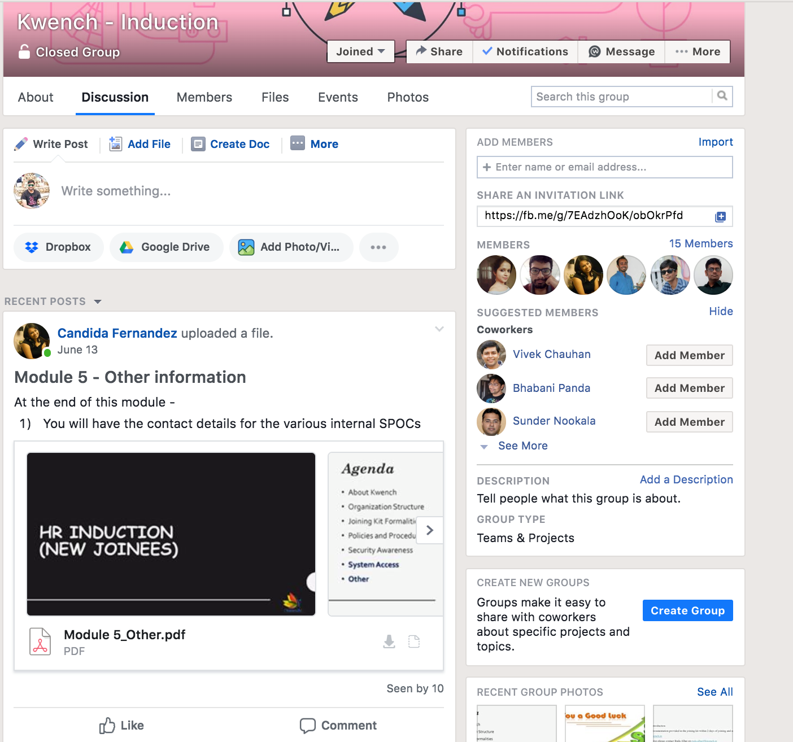Open the About tab

[x=36, y=97]
